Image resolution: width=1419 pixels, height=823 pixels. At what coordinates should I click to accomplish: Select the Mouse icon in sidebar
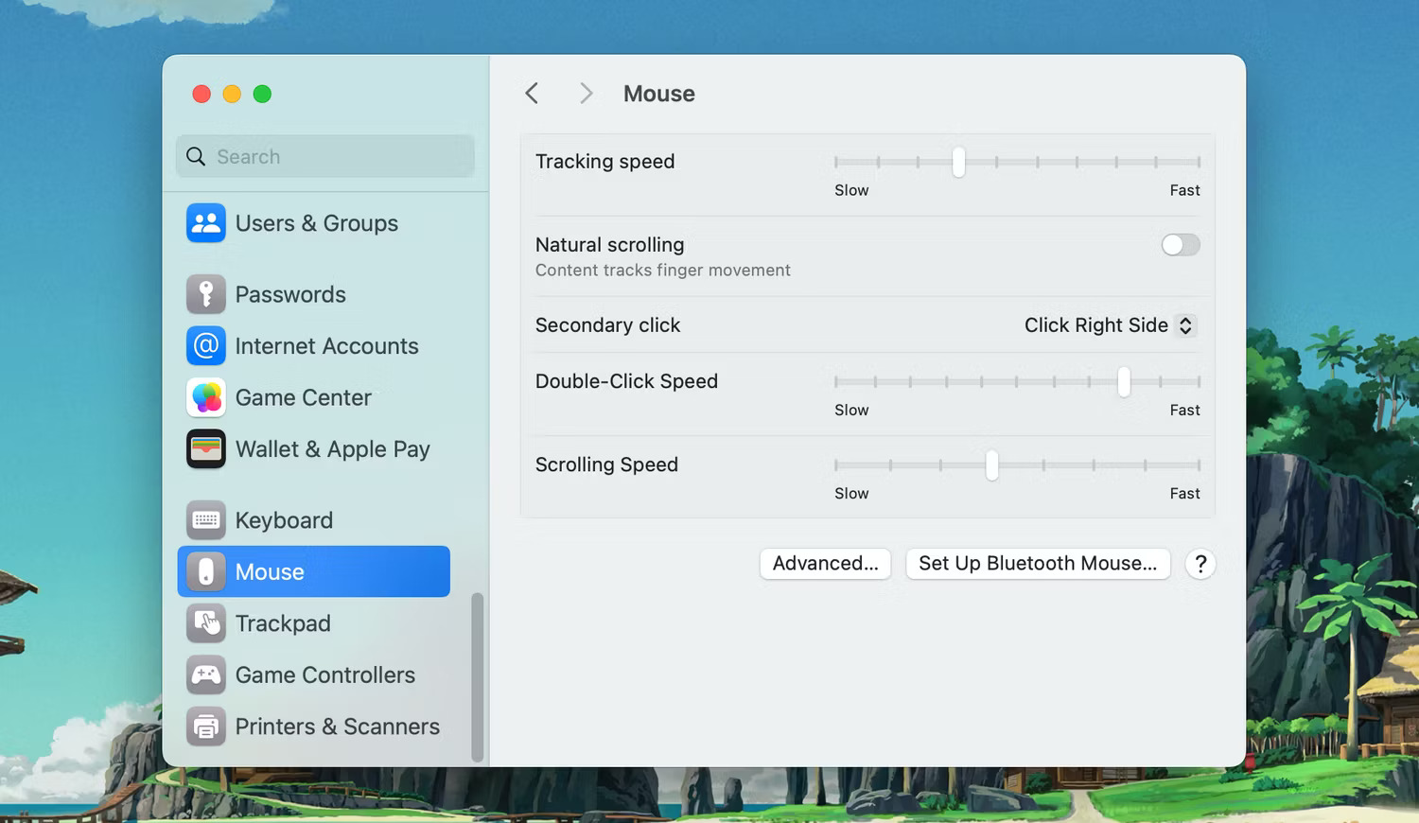[x=206, y=571]
